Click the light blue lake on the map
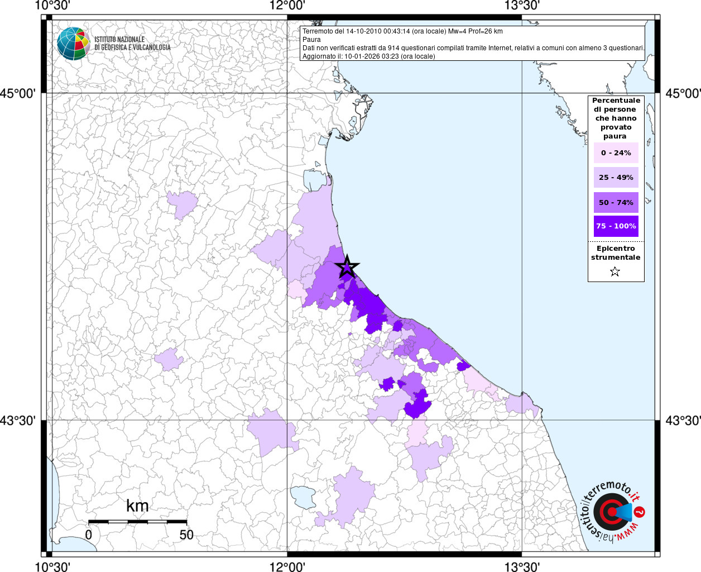The width and height of the screenshot is (701, 572). pos(303,496)
